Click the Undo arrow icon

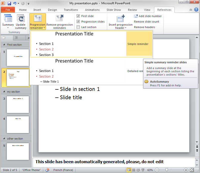tap(15, 4)
